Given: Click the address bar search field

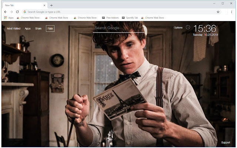Looking at the screenshot, I should coord(121,12).
